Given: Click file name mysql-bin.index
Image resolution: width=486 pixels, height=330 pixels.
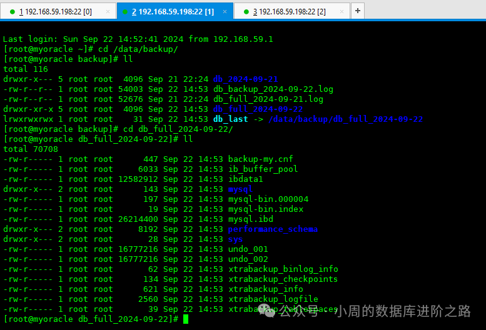Looking at the screenshot, I should (x=266, y=209).
